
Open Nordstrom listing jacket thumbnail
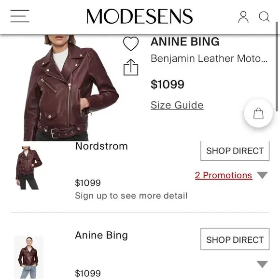[x=29, y=168]
